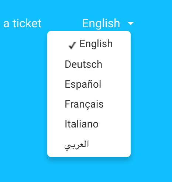Viewport: 172px width, 182px height.
Task: Select Deutsch from the language list
Action: pyautogui.click(x=89, y=64)
